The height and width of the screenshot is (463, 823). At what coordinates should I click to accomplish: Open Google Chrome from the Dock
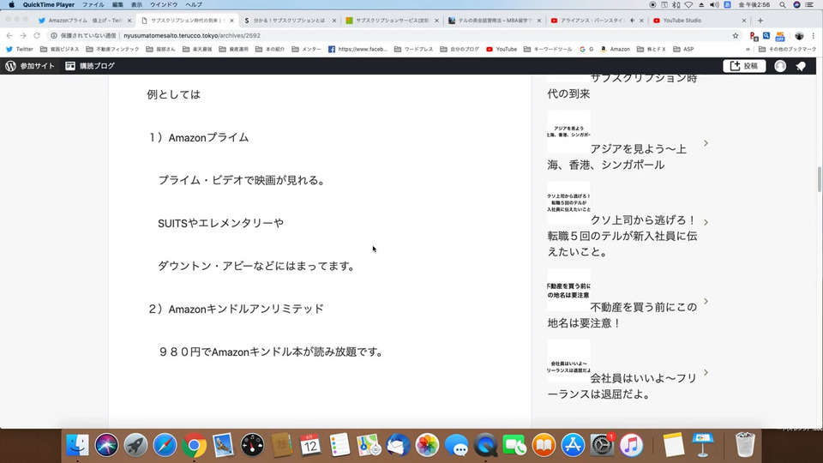195,446
